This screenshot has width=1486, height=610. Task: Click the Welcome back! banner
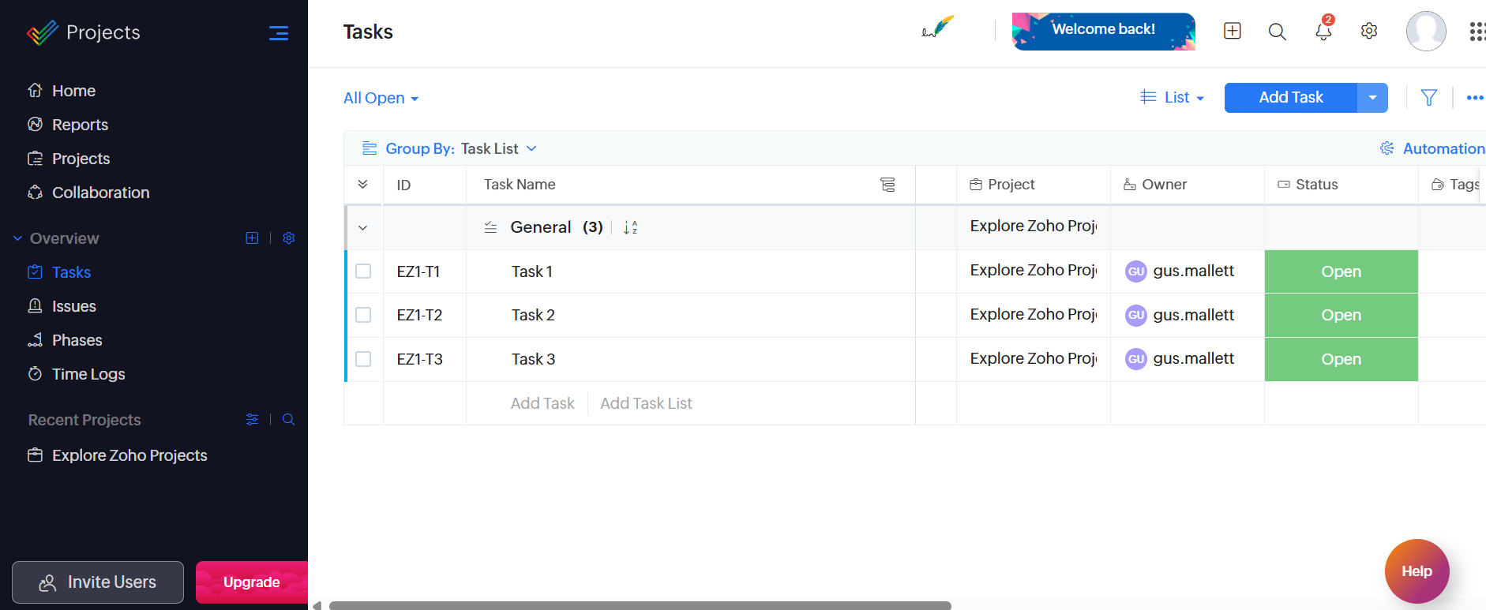coord(1104,32)
